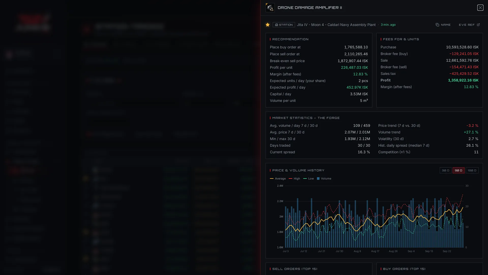Click the Sales tax −425,429.52 ISK value
The image size is (488, 275).
[x=464, y=74]
